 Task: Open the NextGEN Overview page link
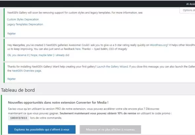(27, 71)
